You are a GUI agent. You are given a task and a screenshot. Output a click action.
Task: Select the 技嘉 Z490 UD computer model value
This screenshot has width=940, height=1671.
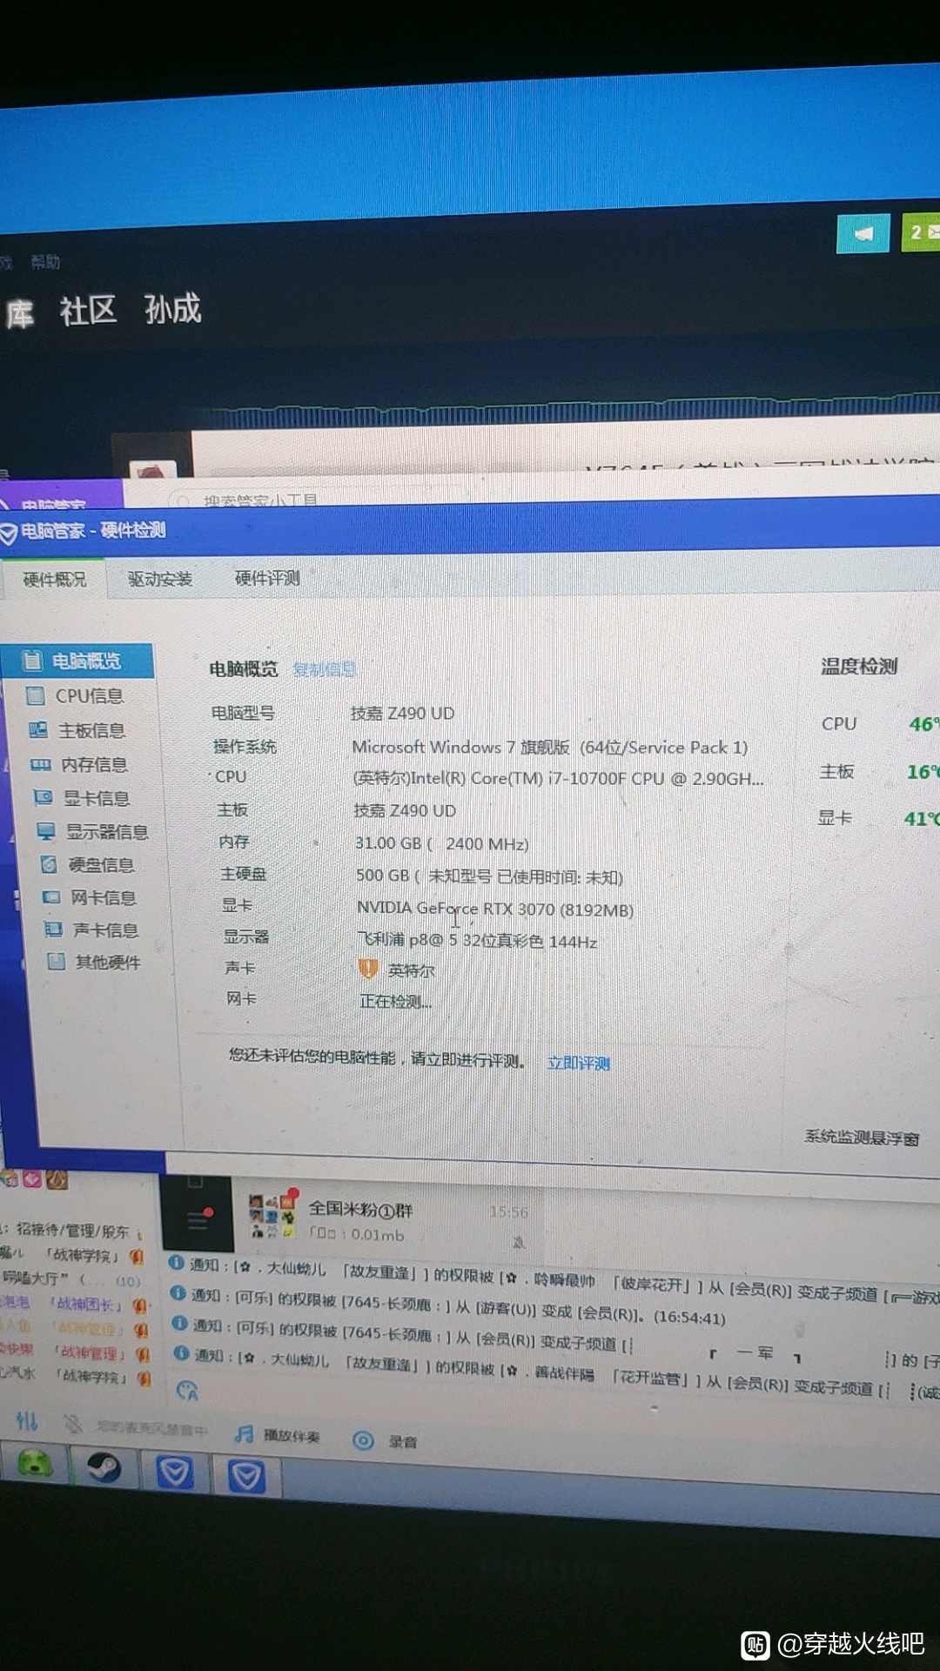point(402,714)
